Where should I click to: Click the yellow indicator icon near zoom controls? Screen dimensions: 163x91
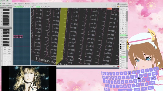pyautogui.click(x=119, y=7)
